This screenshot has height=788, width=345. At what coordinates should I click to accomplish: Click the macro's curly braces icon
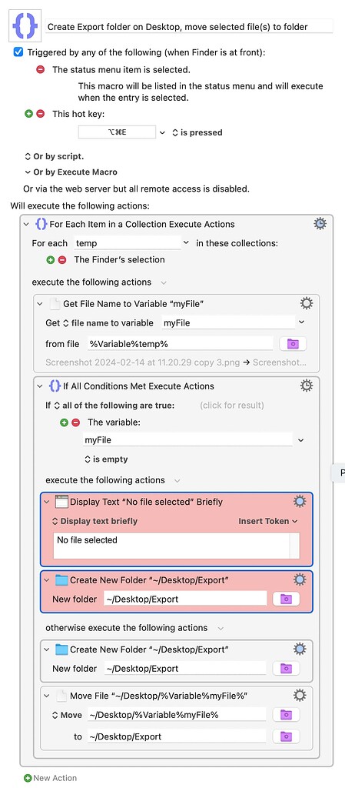click(x=25, y=26)
